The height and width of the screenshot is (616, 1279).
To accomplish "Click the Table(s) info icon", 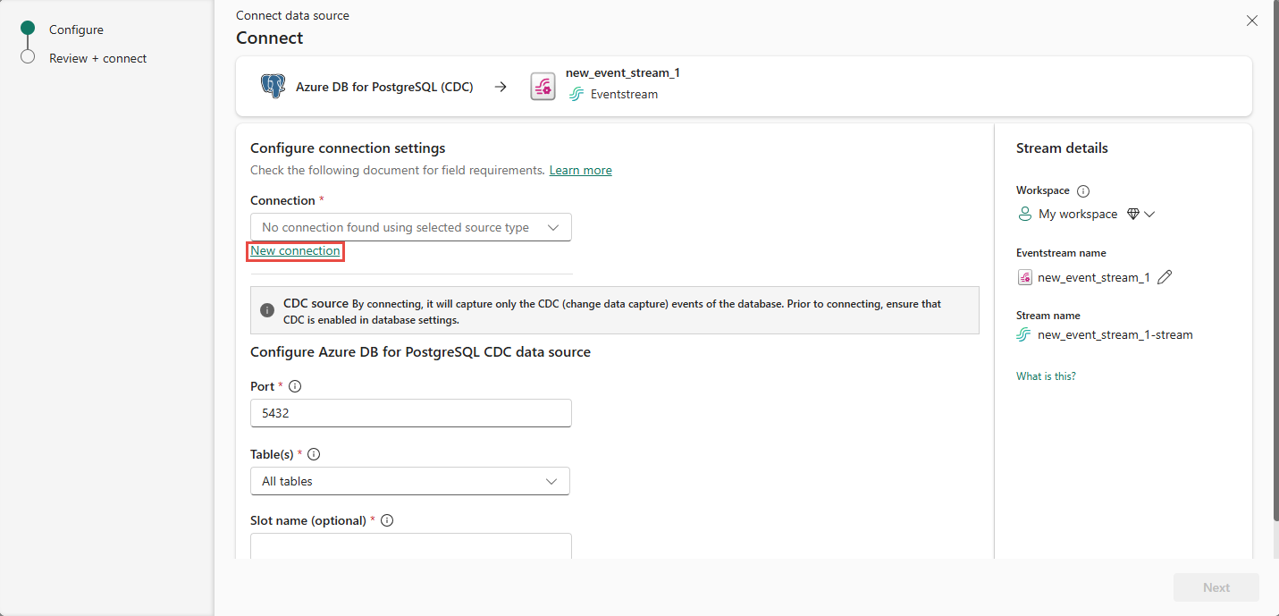I will tap(314, 454).
